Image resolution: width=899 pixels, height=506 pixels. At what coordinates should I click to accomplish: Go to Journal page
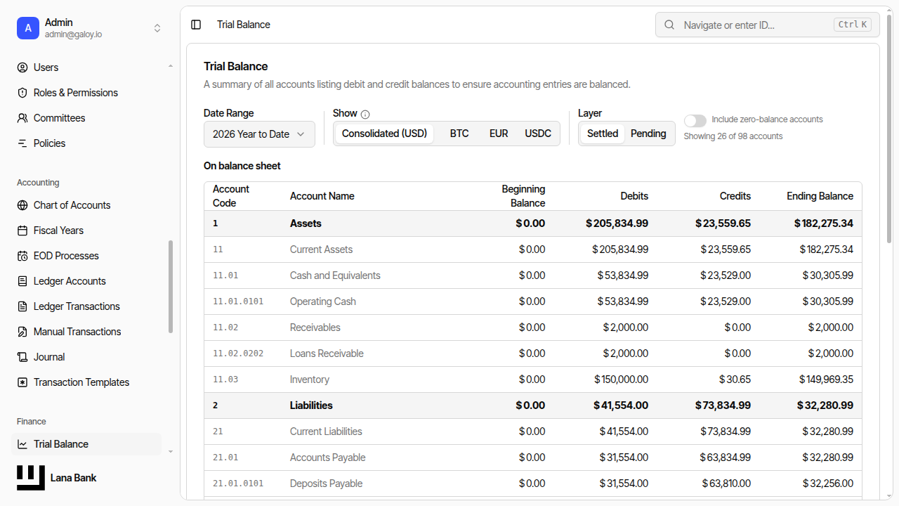coord(87,357)
